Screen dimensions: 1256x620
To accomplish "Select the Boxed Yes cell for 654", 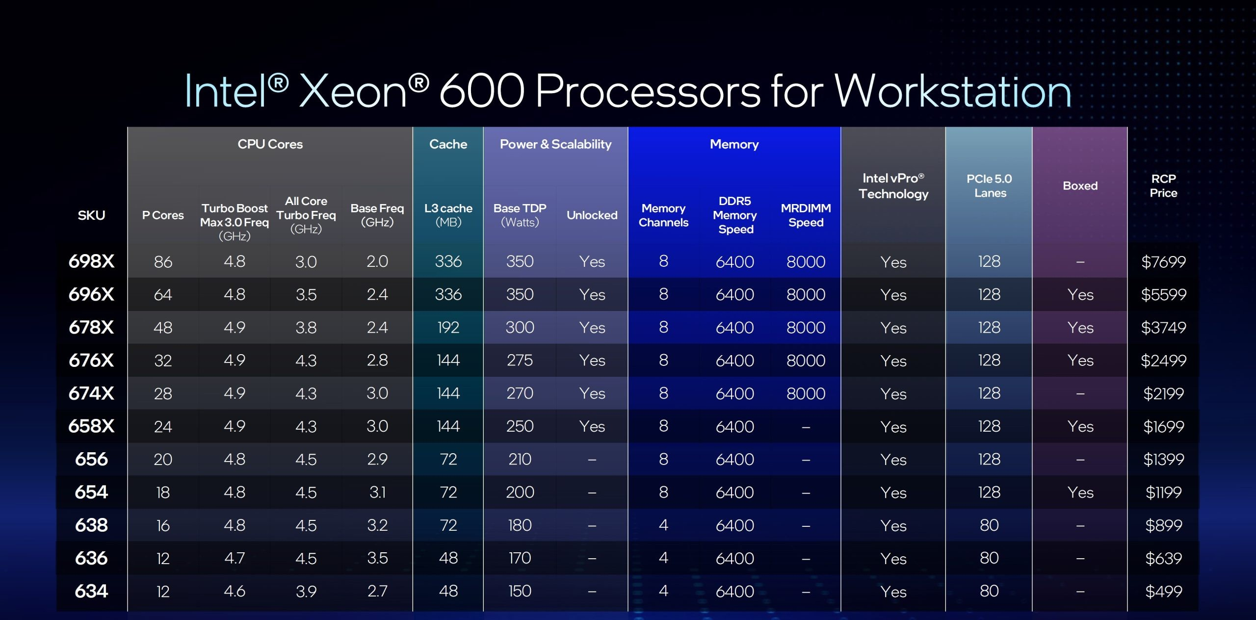I will (1081, 492).
